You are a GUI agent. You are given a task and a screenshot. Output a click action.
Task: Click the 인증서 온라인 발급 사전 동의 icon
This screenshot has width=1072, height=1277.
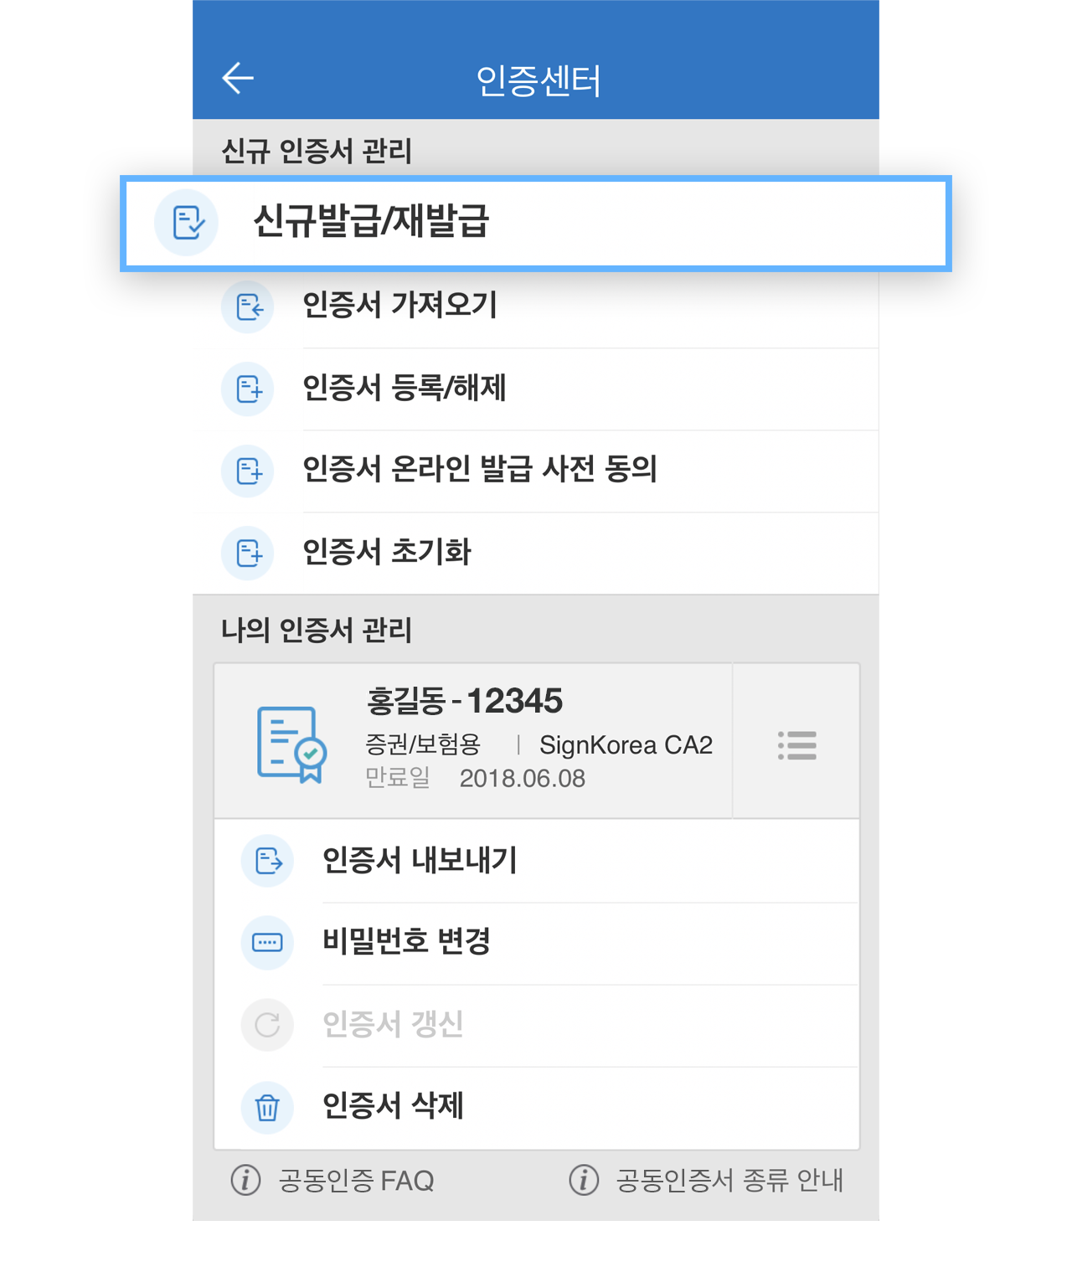point(248,471)
